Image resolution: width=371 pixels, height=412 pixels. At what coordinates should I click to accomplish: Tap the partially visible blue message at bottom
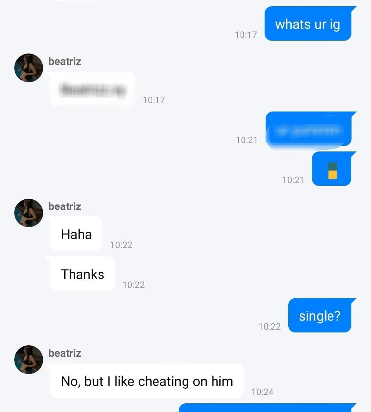[267, 408]
